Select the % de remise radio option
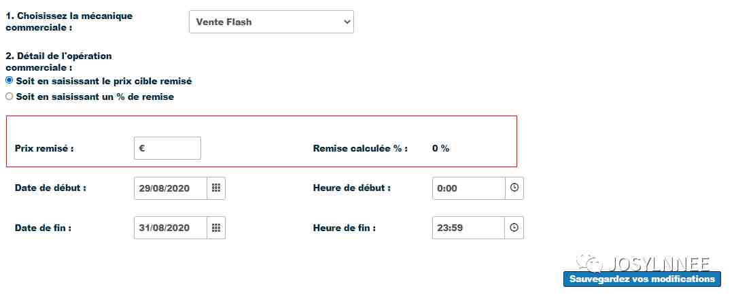 coord(9,97)
